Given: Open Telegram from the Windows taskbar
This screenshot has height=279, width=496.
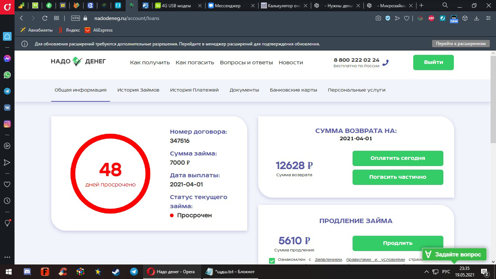Looking at the screenshot, I should tap(134, 272).
